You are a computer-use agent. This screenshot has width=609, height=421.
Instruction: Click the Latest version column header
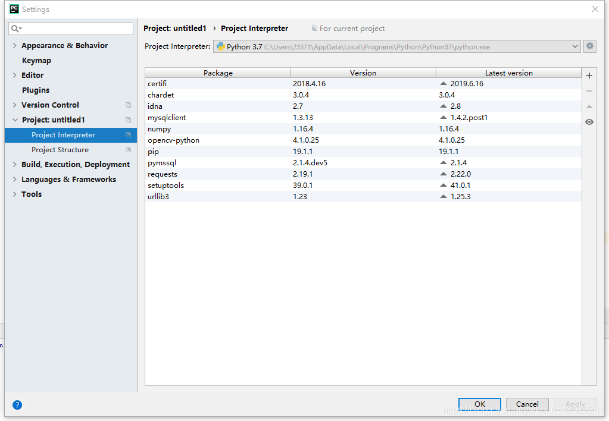point(509,73)
